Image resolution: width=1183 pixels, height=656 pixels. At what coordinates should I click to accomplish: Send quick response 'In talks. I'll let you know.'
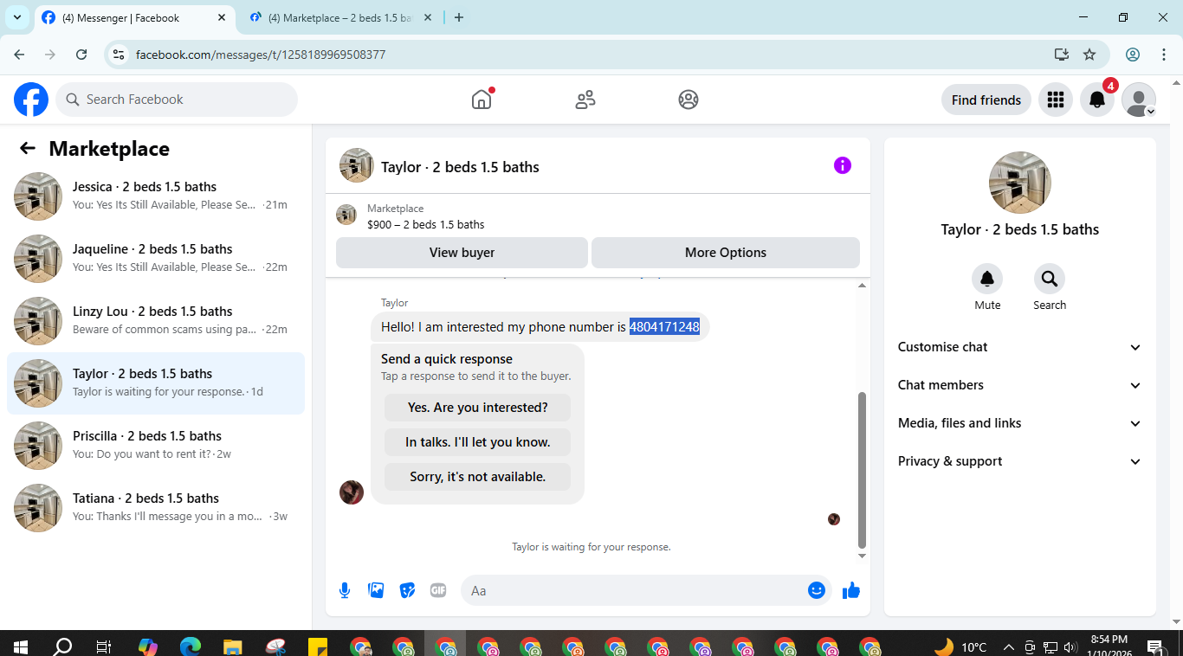pyautogui.click(x=477, y=442)
